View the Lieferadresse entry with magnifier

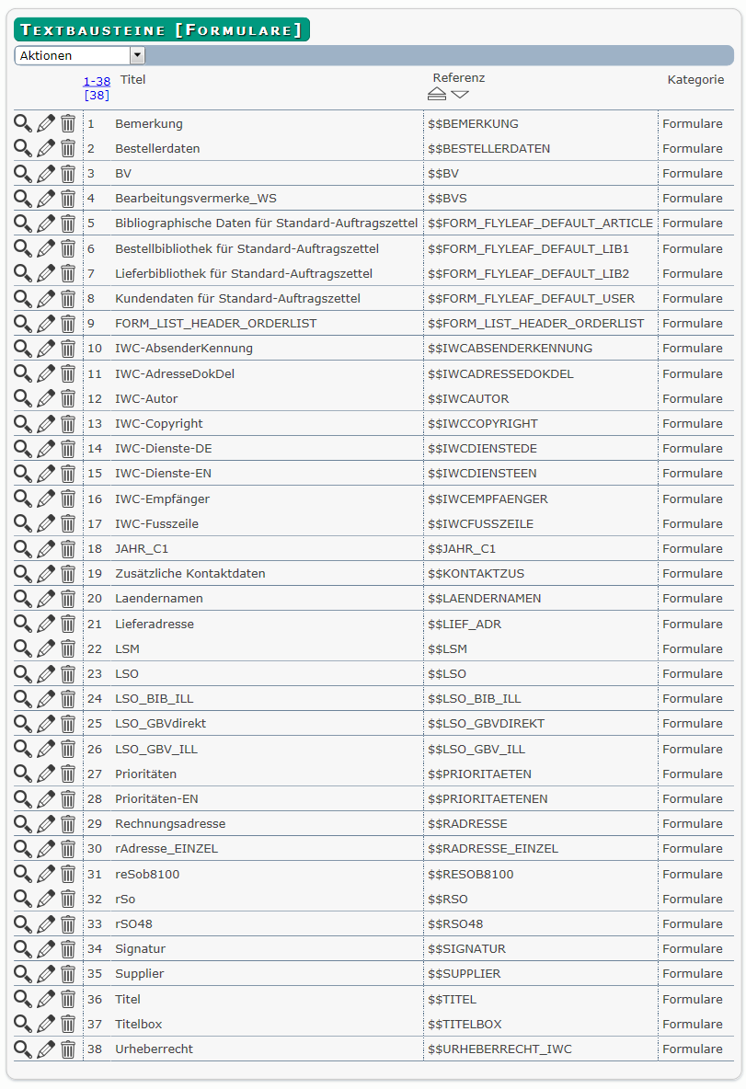23,624
